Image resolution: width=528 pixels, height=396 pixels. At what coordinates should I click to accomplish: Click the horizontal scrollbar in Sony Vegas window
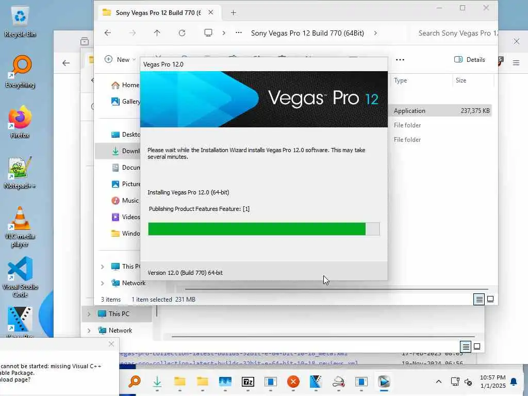[337, 289]
